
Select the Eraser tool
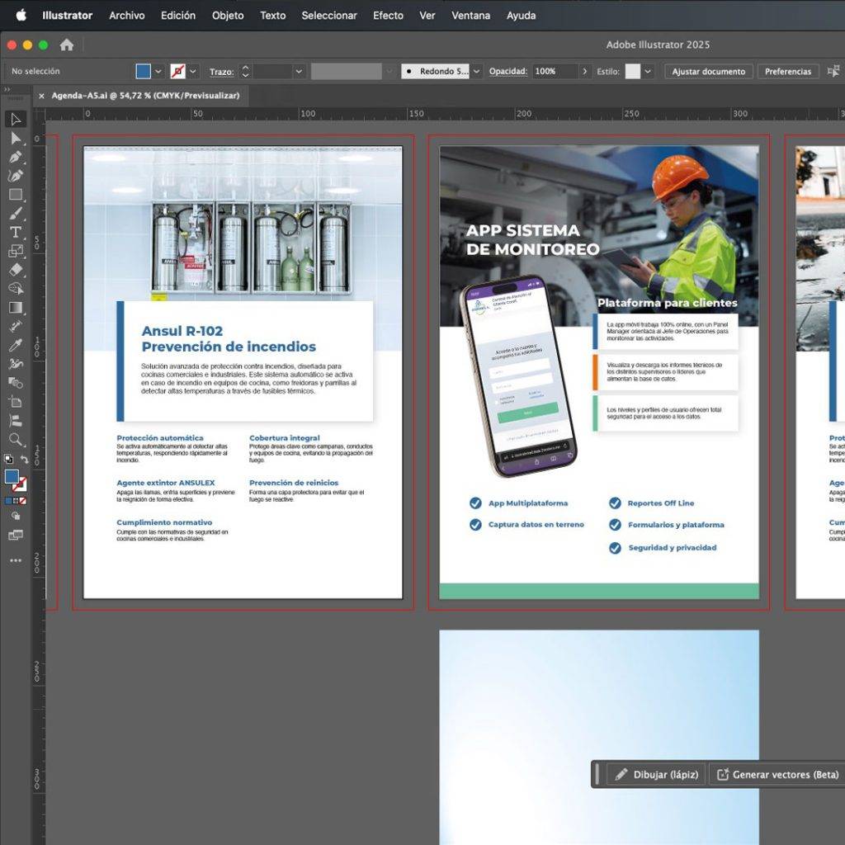pos(16,270)
